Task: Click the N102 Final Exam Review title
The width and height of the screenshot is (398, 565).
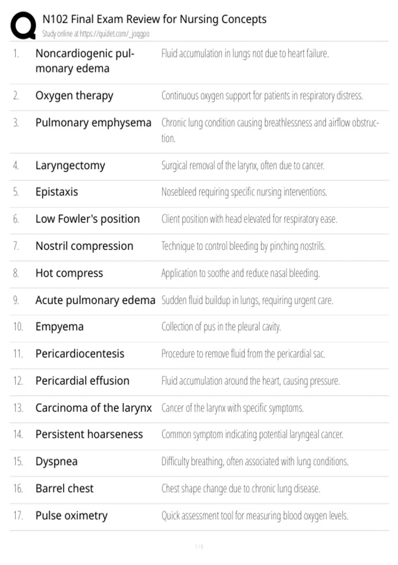Action: click(x=155, y=19)
